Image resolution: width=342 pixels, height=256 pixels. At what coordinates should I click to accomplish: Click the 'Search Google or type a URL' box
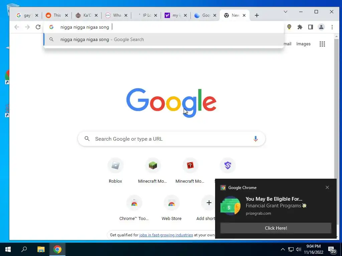tap(171, 139)
